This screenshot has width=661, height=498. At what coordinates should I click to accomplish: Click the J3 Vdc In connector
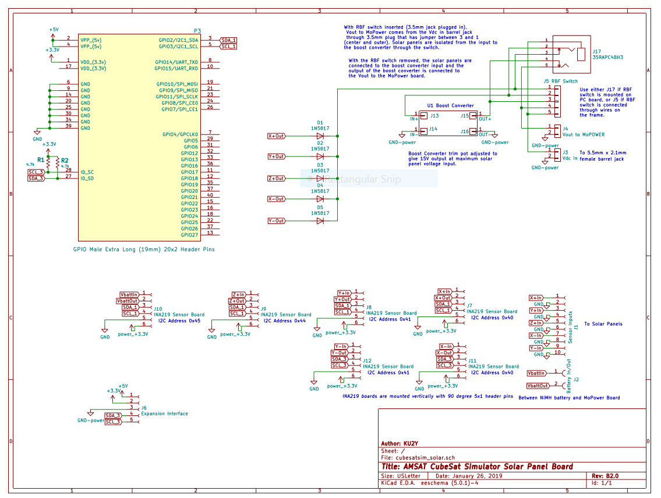(x=556, y=155)
